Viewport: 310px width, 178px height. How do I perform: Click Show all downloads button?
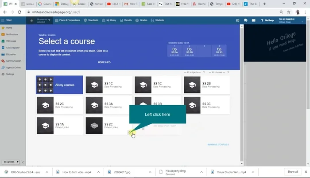(293, 171)
